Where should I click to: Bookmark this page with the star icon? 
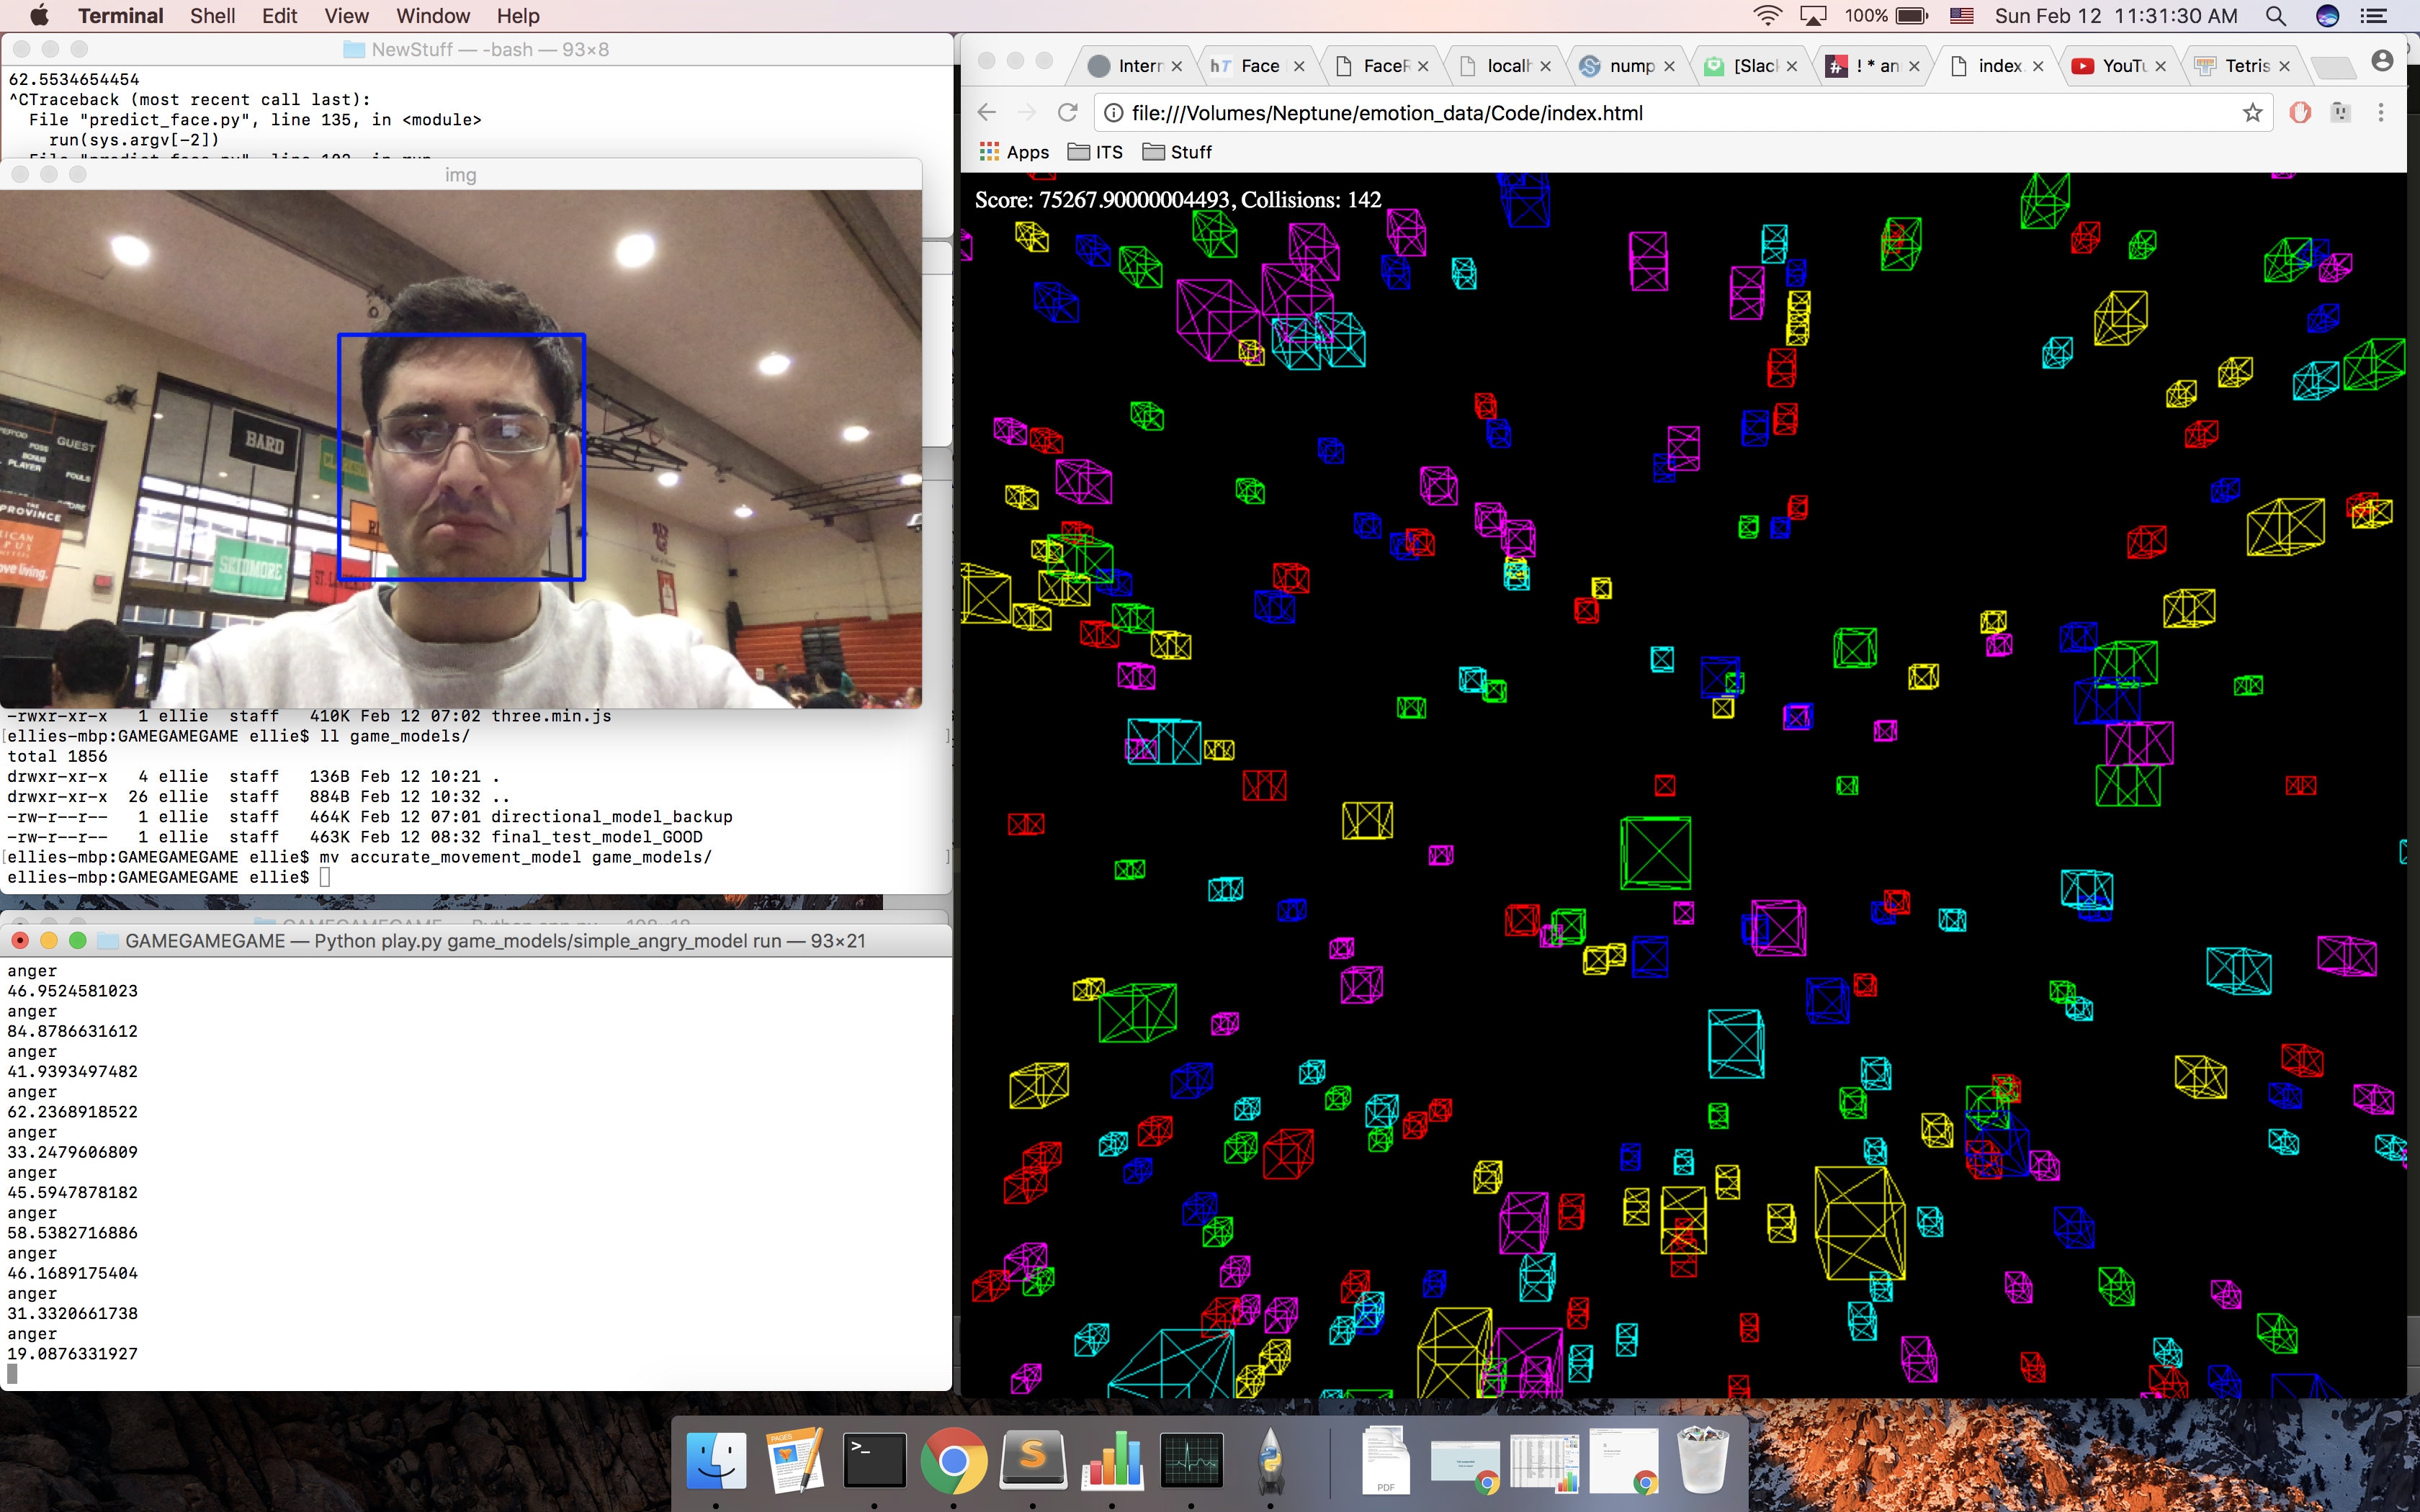(2252, 113)
